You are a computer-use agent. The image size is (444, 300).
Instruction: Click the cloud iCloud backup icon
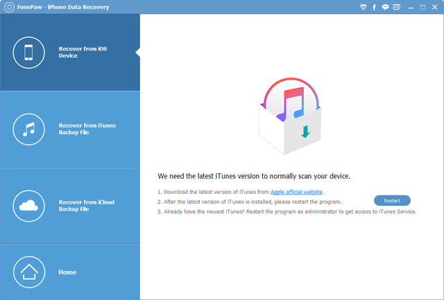(29, 206)
